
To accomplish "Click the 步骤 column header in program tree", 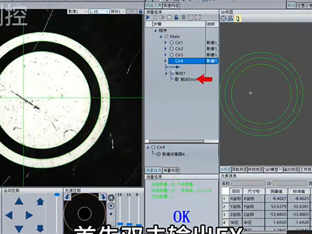I will click(x=179, y=24).
